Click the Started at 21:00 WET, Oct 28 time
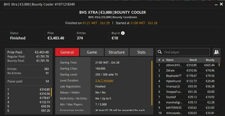Screen dimensions: 225x116 (x=144, y=23)
